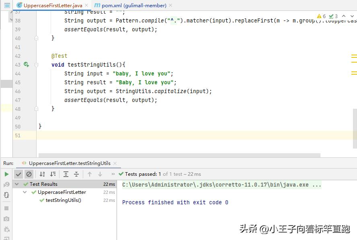Collapse the UppercaseFirstLetter test node
Image resolution: width=357 pixels, height=240 pixels.
pyautogui.click(x=25, y=192)
